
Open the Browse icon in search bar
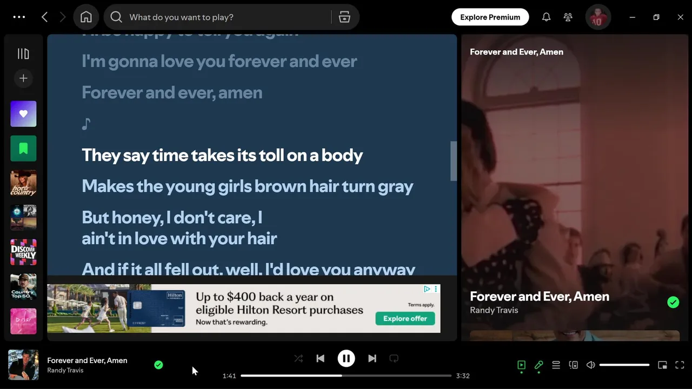click(x=344, y=17)
